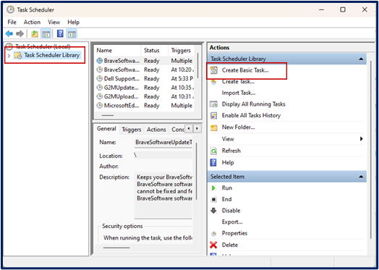The image size is (379, 270).
Task: Toggle Show/Hide Console Tree toolbar icon
Action: coord(46,33)
